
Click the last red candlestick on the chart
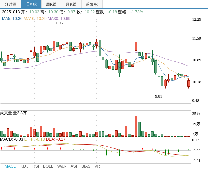point(188,83)
